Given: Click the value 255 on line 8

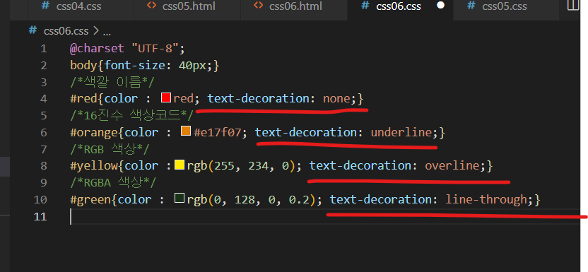Looking at the screenshot, I should pos(224,165).
